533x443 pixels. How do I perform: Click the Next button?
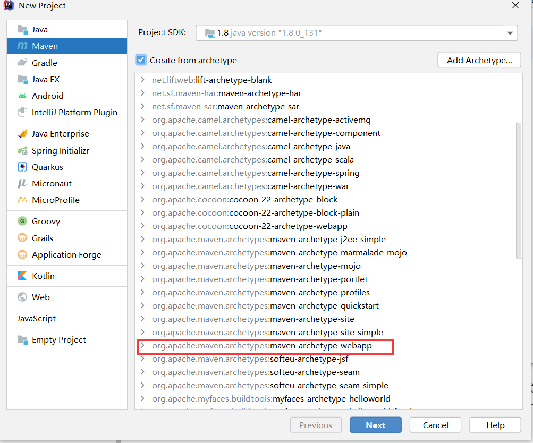[376, 425]
